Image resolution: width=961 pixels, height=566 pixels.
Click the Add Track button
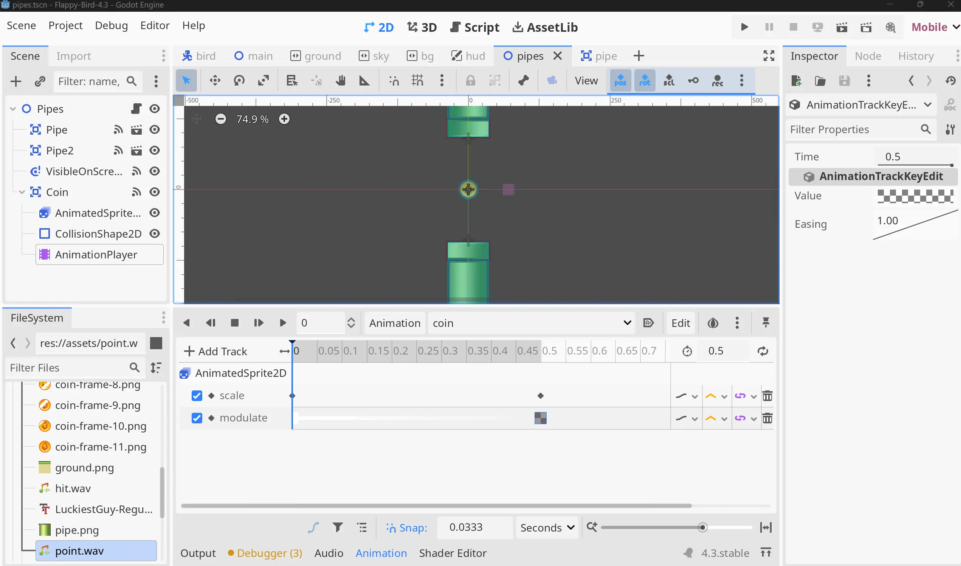click(215, 351)
